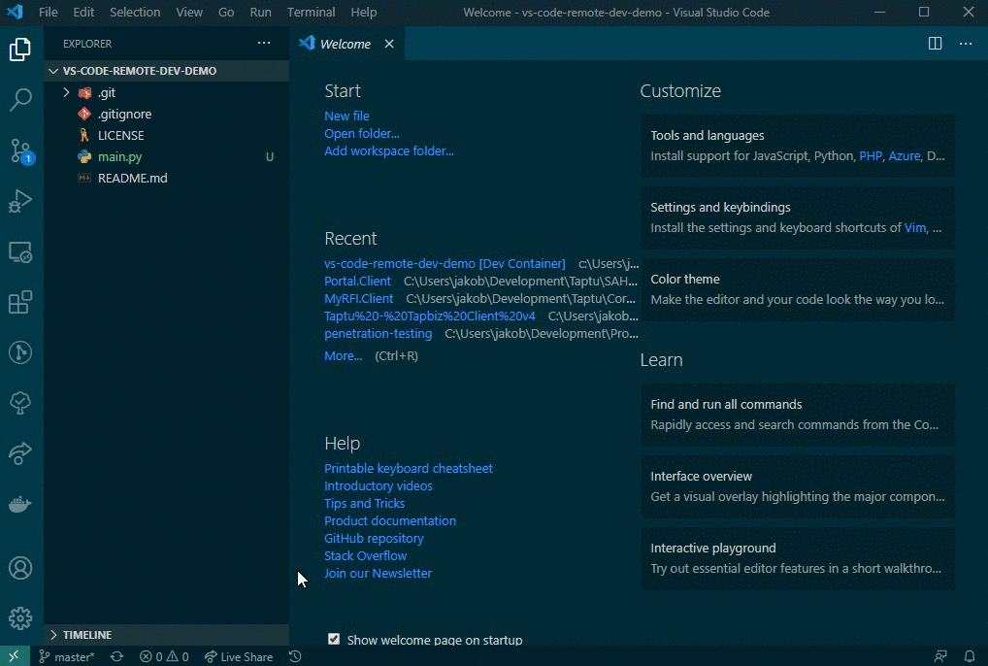988x666 pixels.
Task: Open the Accounts icon in the activity bar
Action: (x=20, y=568)
